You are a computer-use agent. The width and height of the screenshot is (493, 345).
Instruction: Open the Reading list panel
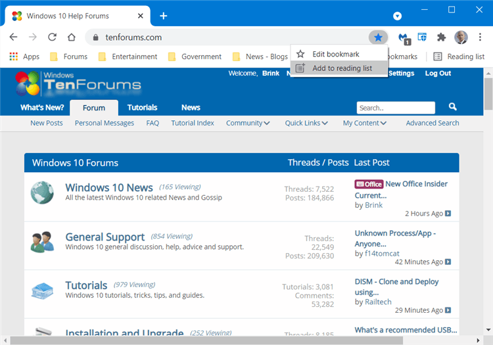click(x=459, y=57)
